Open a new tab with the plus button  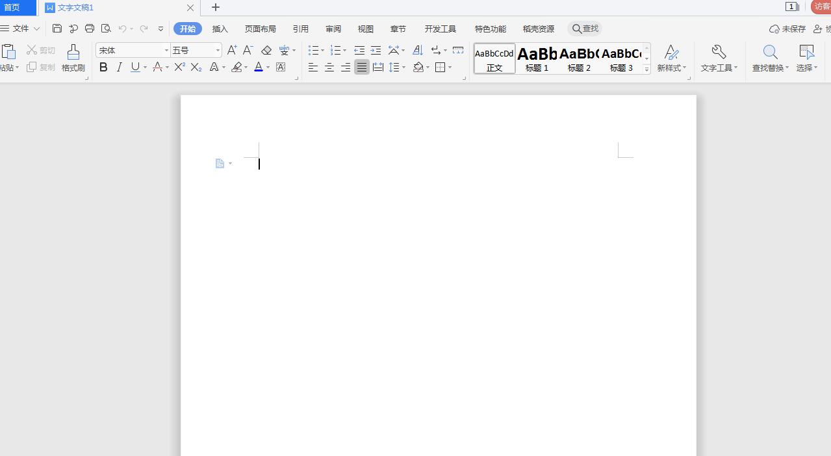pos(216,7)
